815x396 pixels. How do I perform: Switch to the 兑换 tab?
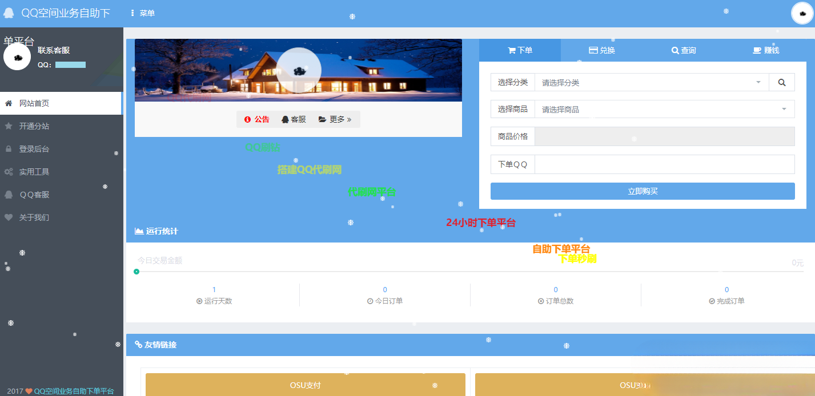(x=602, y=50)
